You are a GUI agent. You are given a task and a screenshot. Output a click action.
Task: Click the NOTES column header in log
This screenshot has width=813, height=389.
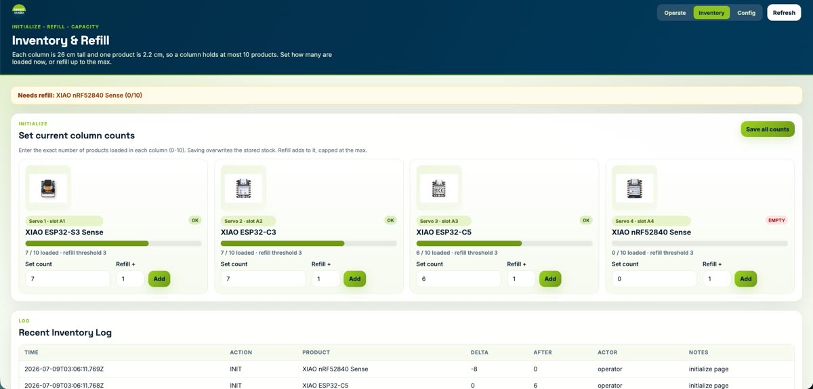pyautogui.click(x=699, y=352)
